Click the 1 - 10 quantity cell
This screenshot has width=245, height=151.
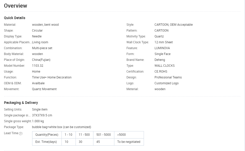pyautogui.click(x=69, y=135)
